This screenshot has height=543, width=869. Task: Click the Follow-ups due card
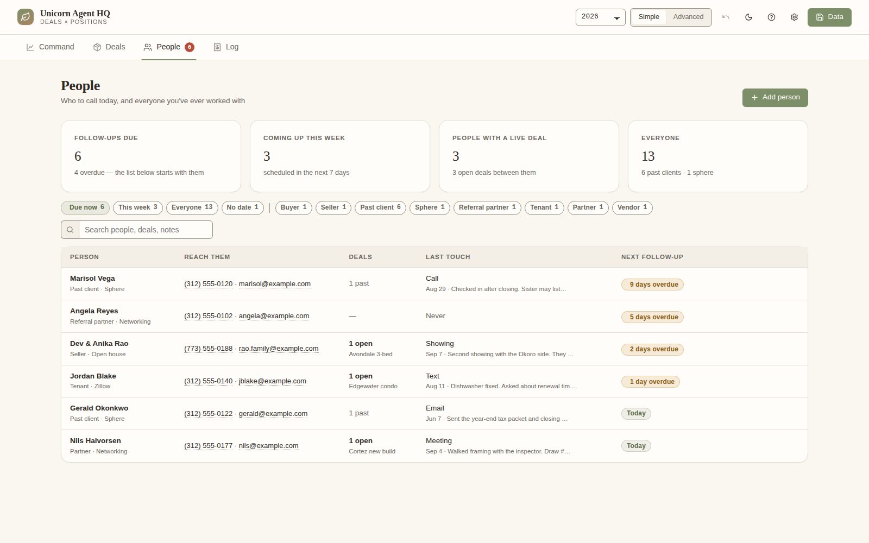point(151,156)
